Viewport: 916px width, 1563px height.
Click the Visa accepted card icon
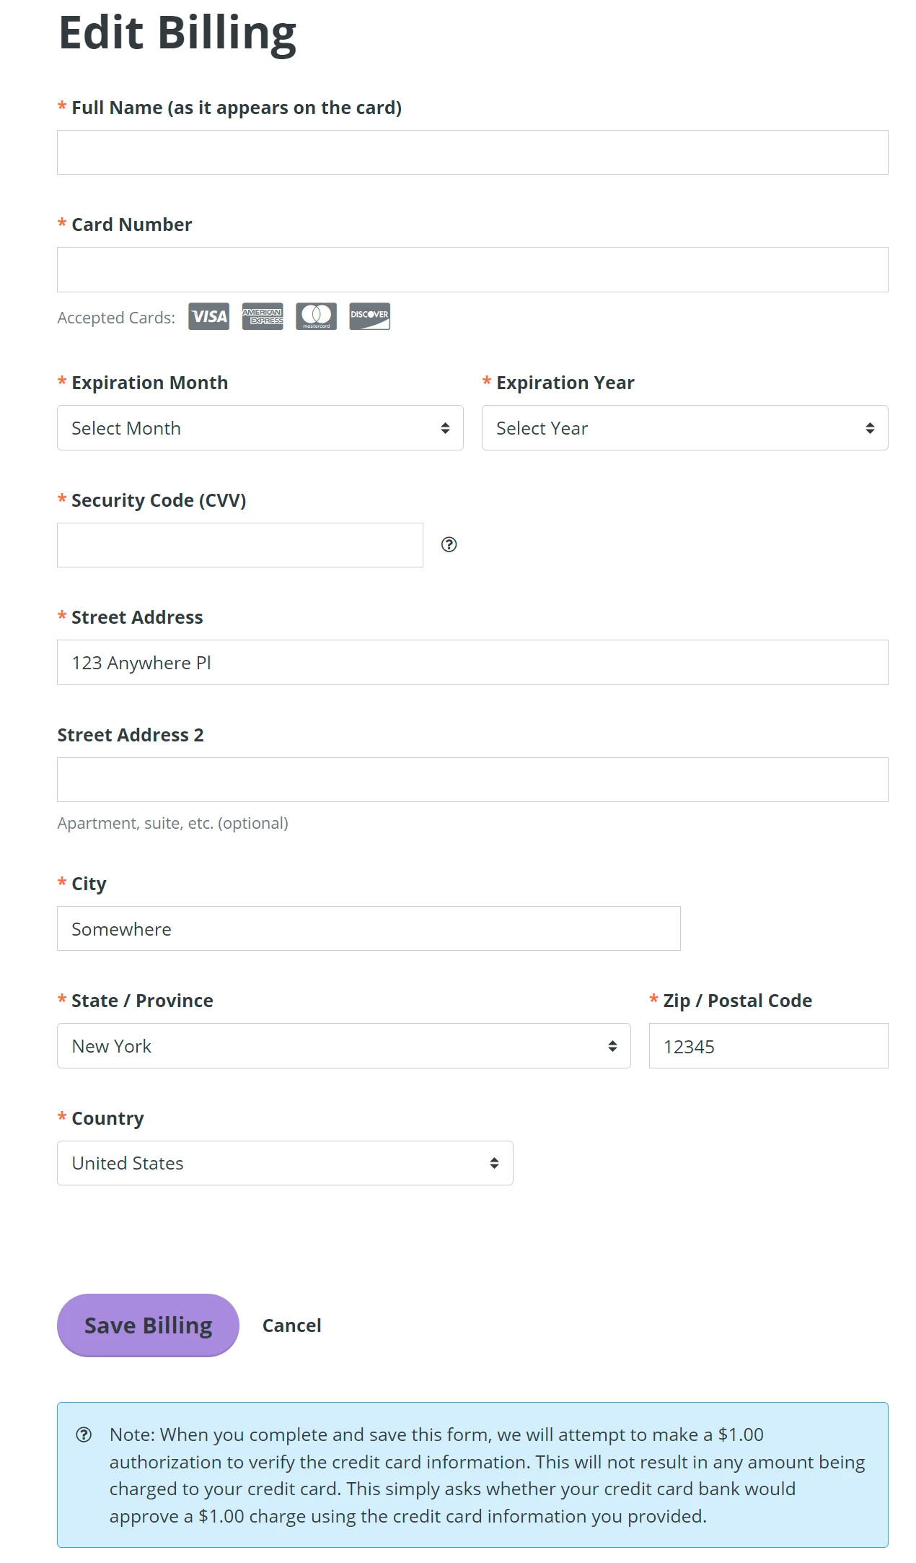(x=208, y=316)
